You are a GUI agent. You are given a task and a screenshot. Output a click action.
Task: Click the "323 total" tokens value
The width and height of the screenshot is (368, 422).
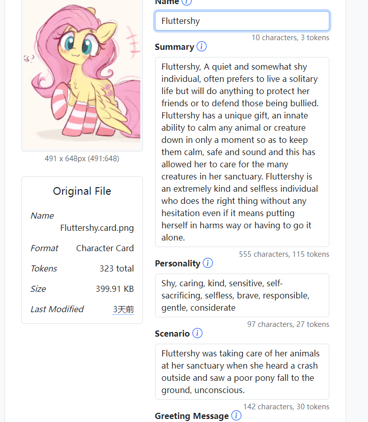point(117,268)
